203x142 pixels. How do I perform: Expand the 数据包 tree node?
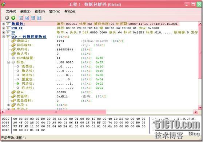click(x=4, y=24)
